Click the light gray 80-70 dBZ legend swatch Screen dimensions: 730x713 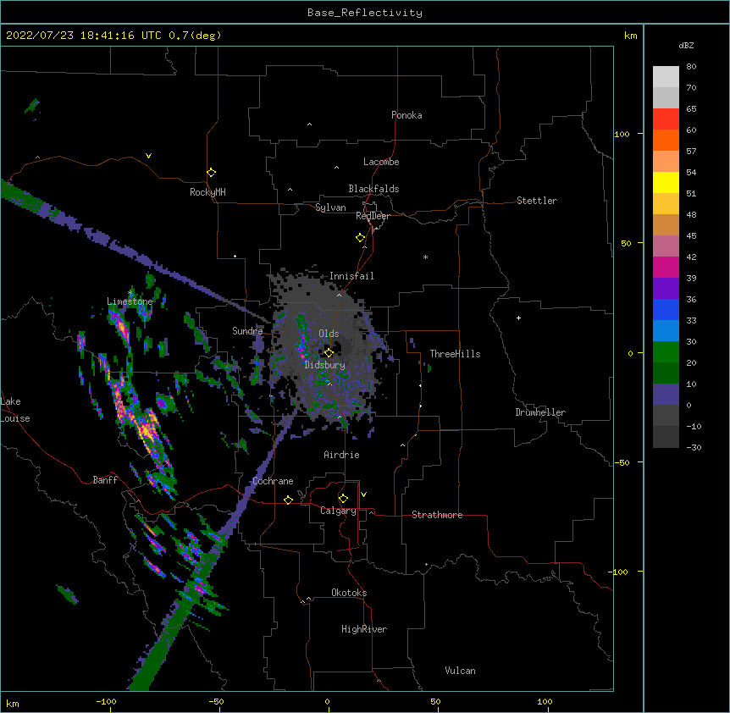[666, 77]
